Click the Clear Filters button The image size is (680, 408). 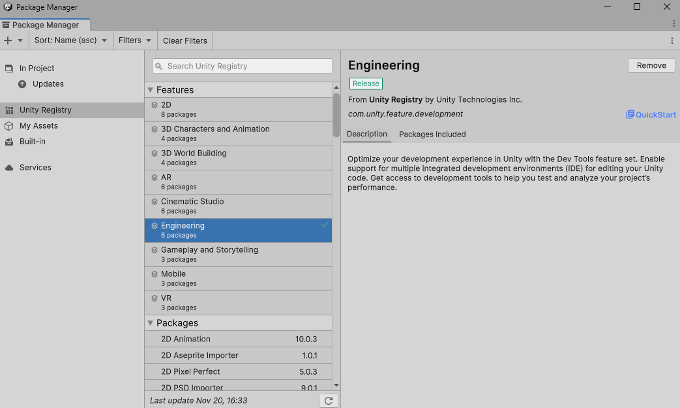(x=185, y=40)
